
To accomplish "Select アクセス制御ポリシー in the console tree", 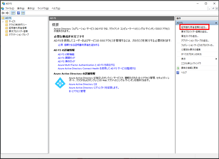I will [x=18, y=25].
